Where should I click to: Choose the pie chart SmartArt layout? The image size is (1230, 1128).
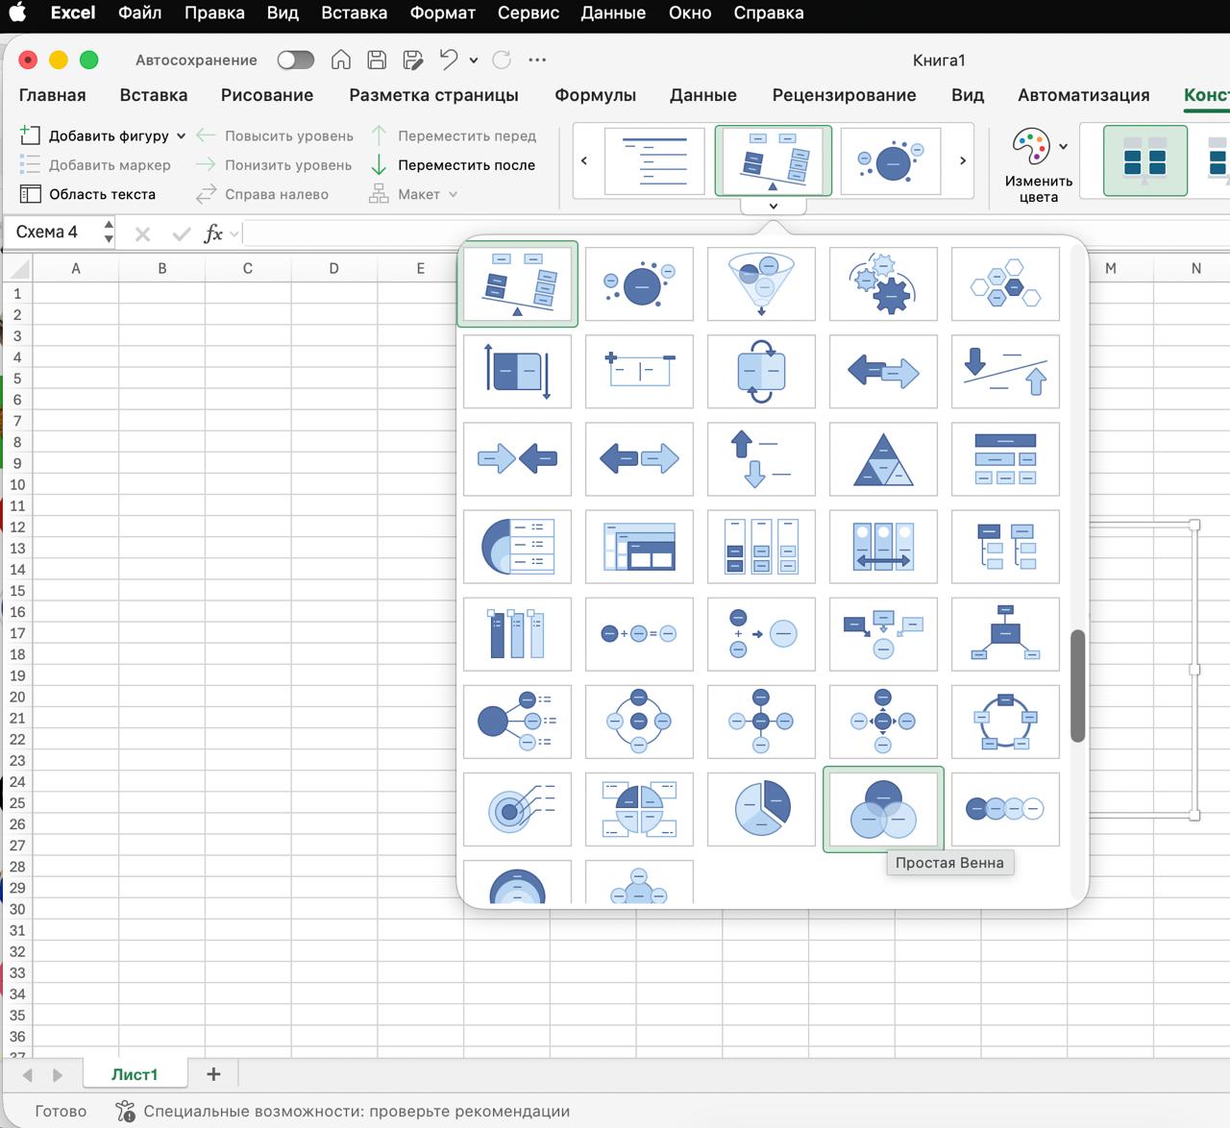[x=761, y=809]
